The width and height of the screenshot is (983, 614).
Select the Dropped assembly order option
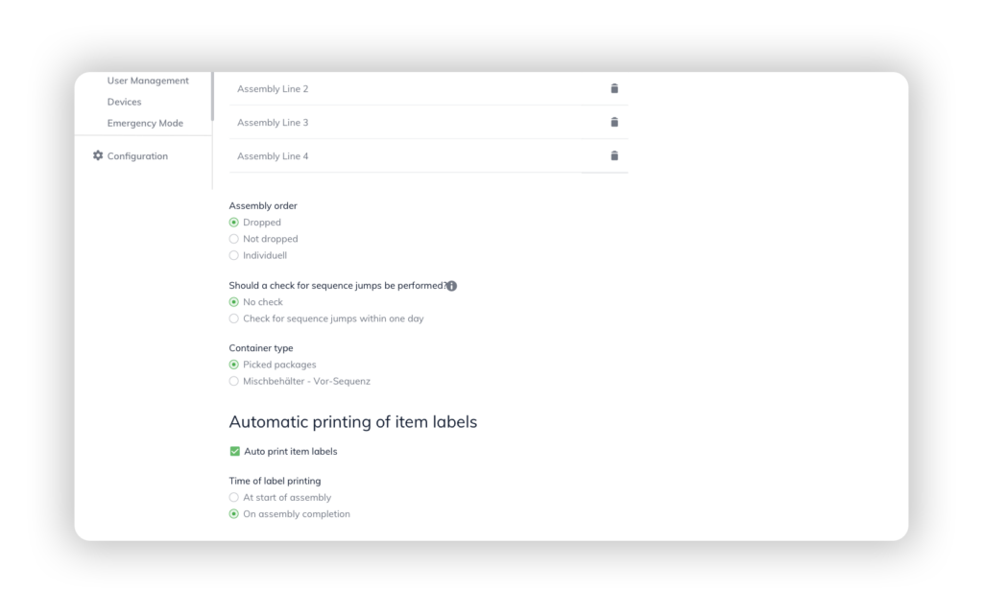click(234, 223)
